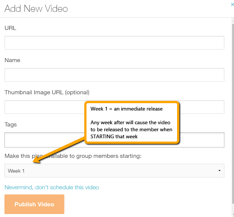Image resolution: width=234 pixels, height=217 pixels.
Task: Click the Thumbnail Image URL (optional) label
Action: click(47, 92)
